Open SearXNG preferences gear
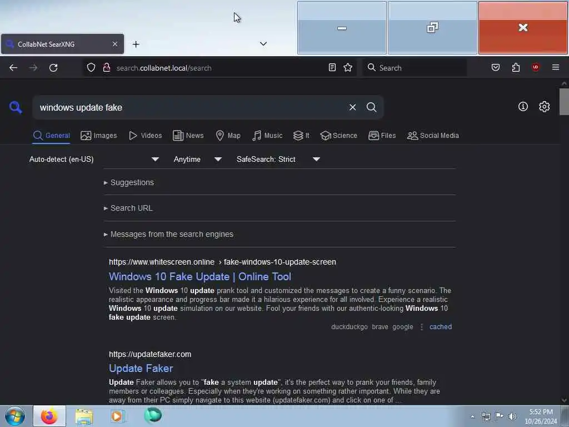This screenshot has height=427, width=569. click(544, 106)
